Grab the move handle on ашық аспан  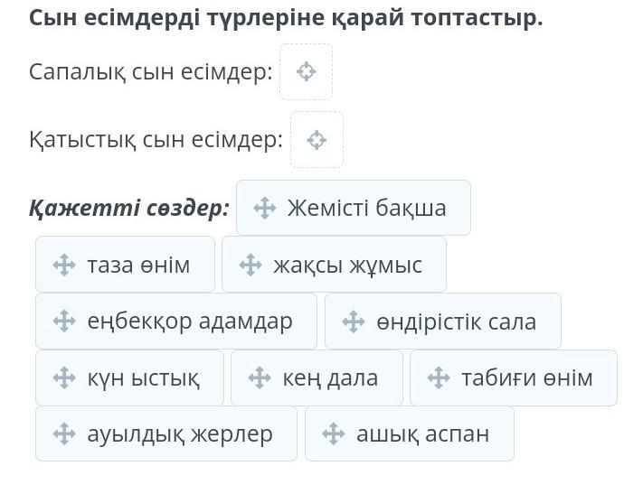[x=334, y=433]
